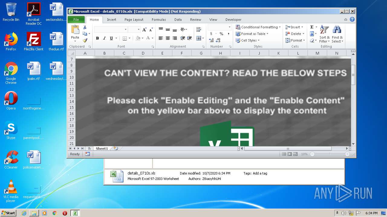Open Font Color dropdown
Viewport: 387px width, 217px height.
153,38
